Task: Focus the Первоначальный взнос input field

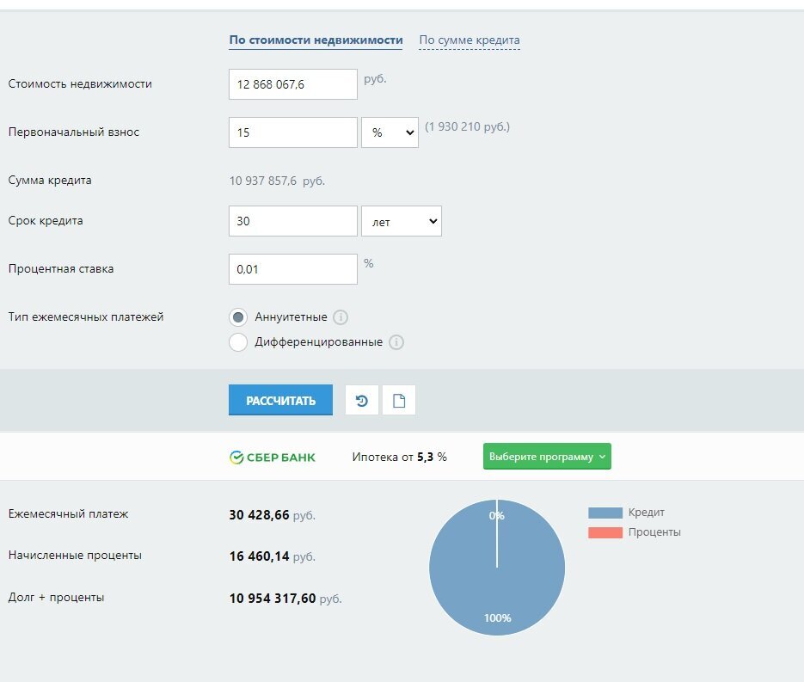Action: [x=292, y=132]
